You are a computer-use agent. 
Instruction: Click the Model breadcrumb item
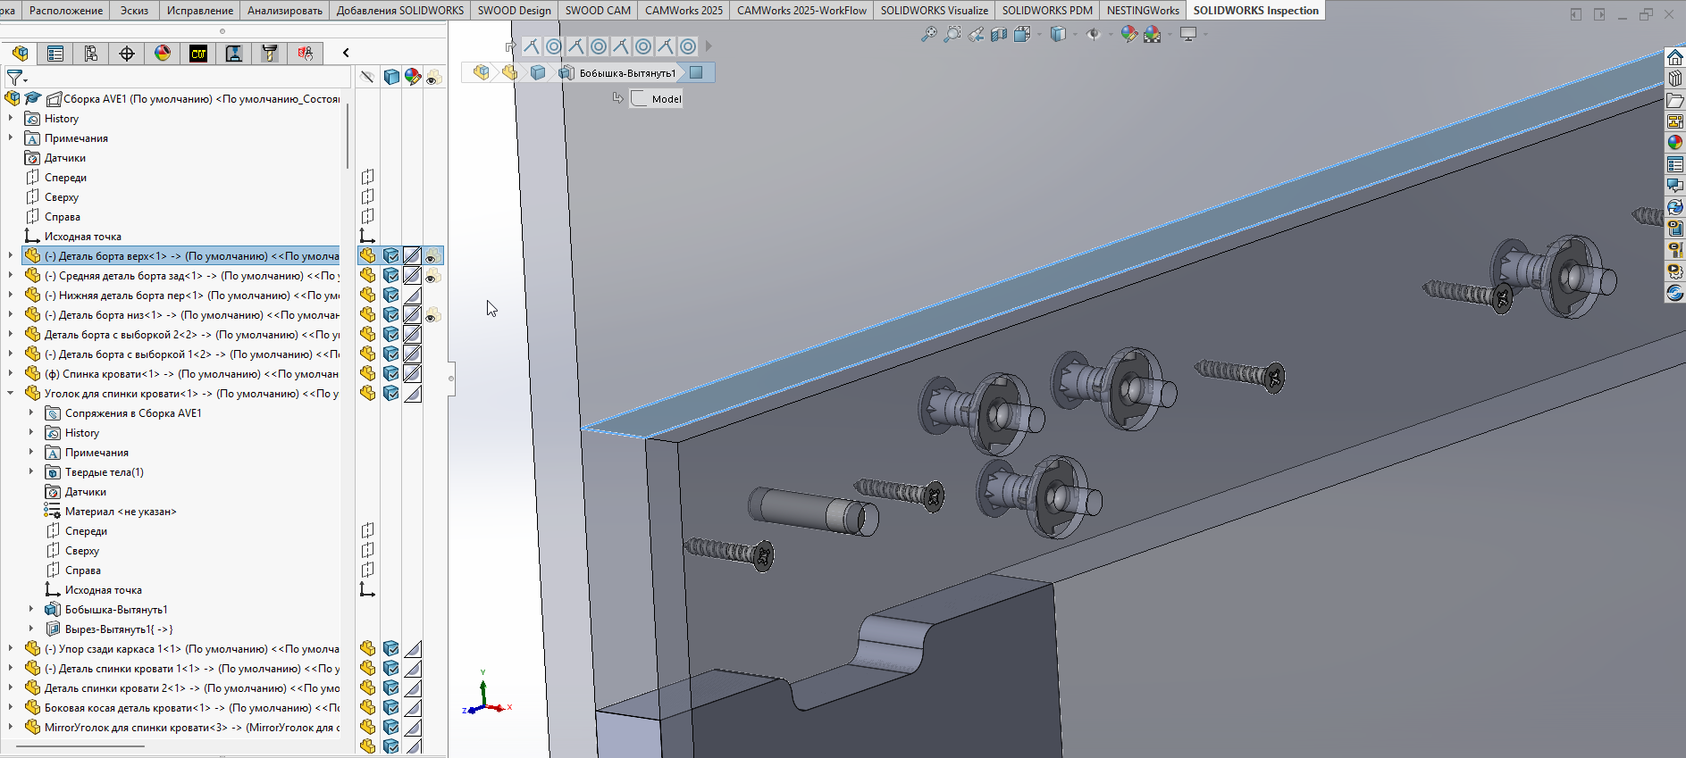click(666, 99)
